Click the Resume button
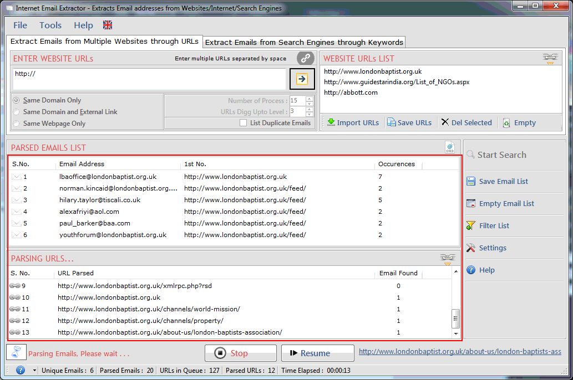This screenshot has width=573, height=380. tap(317, 353)
